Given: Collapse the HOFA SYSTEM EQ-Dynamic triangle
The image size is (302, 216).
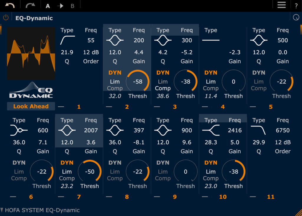Looking at the screenshot, I should pos(2,210).
